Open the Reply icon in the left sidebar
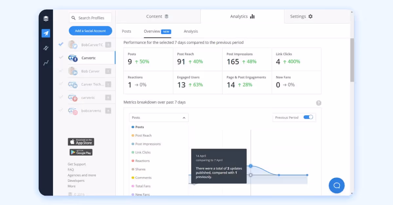The height and width of the screenshot is (205, 393). (46, 48)
